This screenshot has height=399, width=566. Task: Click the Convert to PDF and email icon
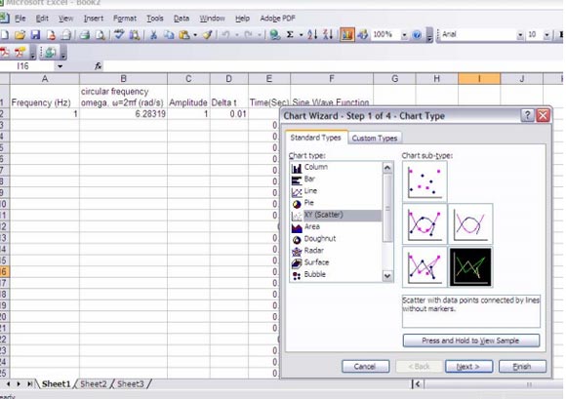coord(20,53)
